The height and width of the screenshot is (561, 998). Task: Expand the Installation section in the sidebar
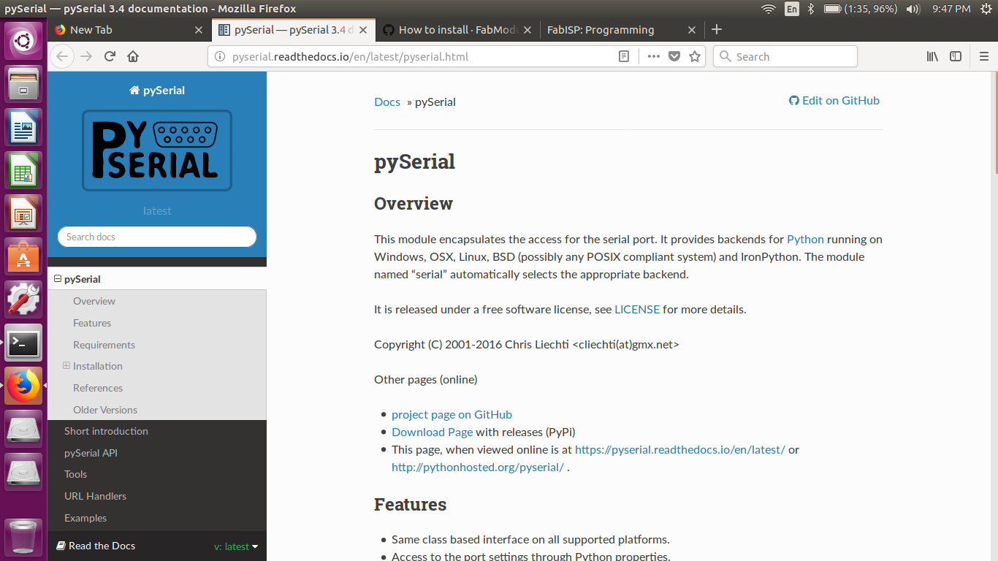[x=66, y=366]
